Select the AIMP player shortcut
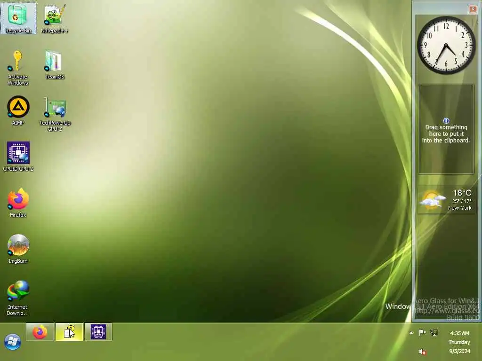This screenshot has width=482, height=361. pos(18,110)
